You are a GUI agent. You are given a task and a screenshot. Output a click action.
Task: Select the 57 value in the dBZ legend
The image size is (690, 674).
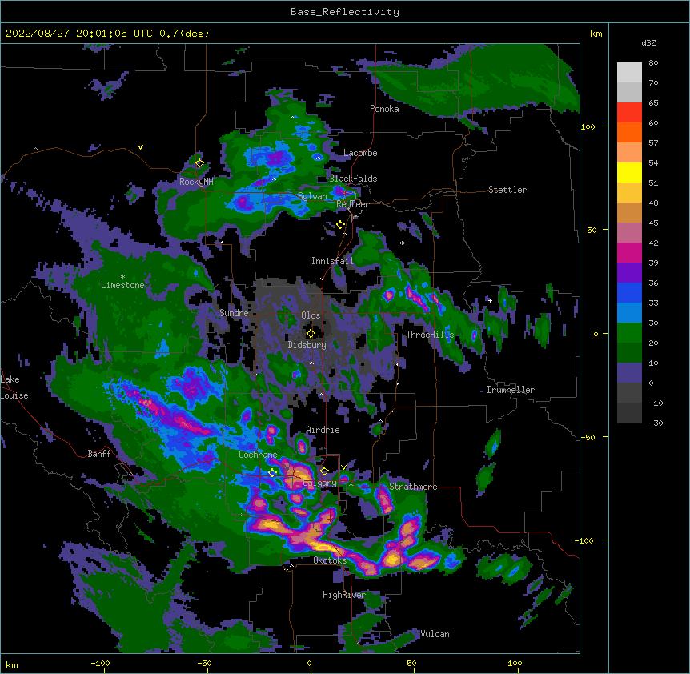pyautogui.click(x=653, y=143)
